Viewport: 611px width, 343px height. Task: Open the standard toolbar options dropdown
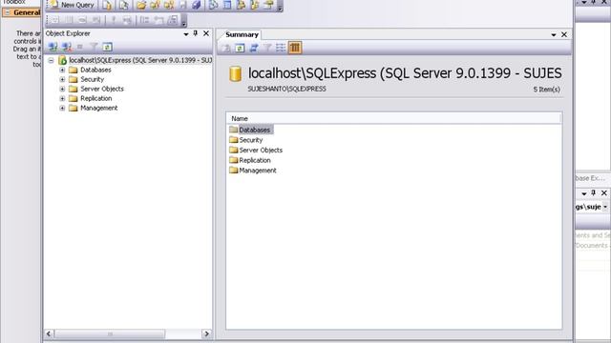coord(280,6)
